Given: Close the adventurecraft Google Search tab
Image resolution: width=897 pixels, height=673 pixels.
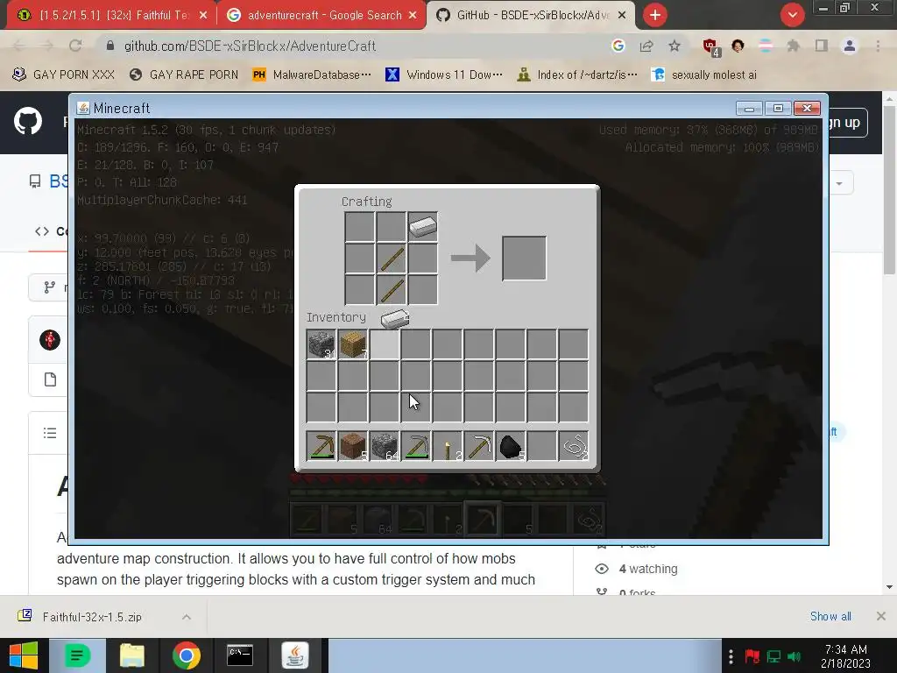Looking at the screenshot, I should [x=413, y=16].
